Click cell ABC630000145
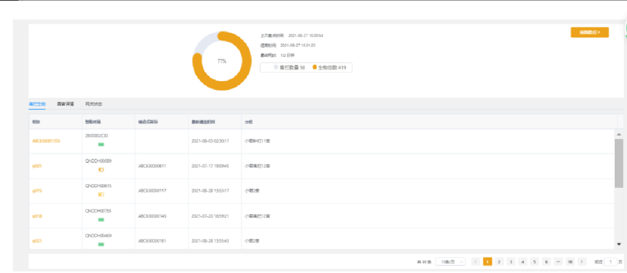Viewport: 627px width, 273px height. coord(152,216)
